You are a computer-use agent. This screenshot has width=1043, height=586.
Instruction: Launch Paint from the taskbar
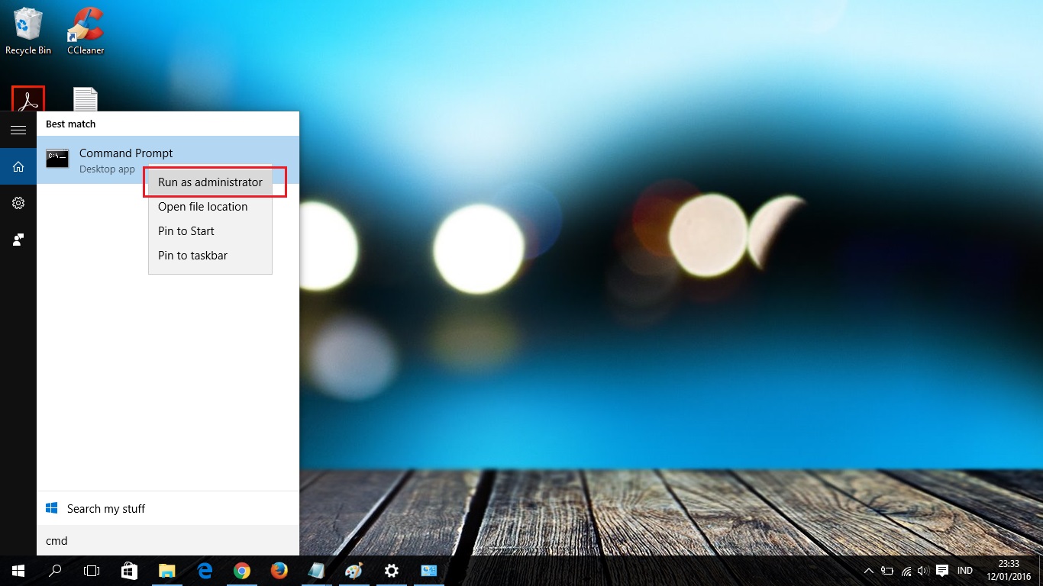354,570
